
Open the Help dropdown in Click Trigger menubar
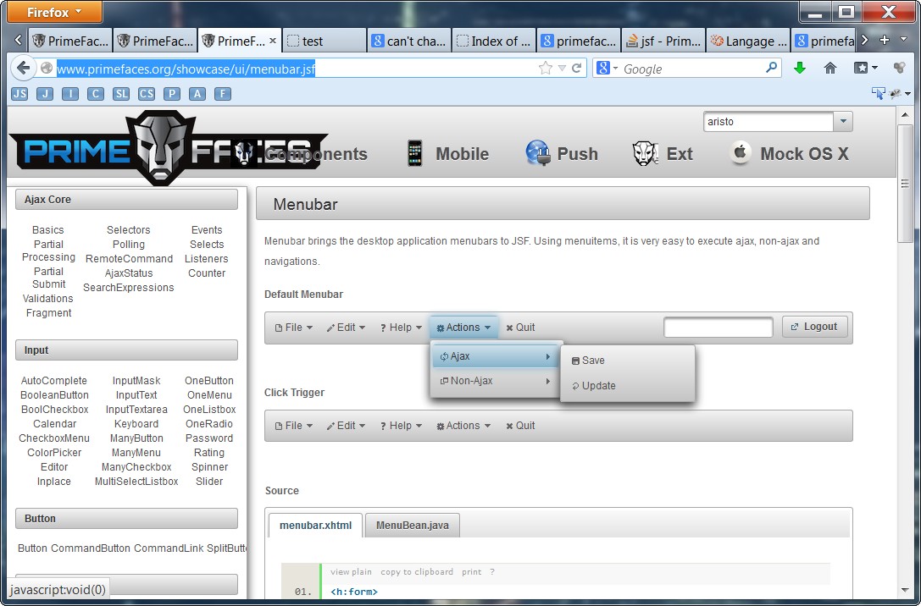(401, 426)
